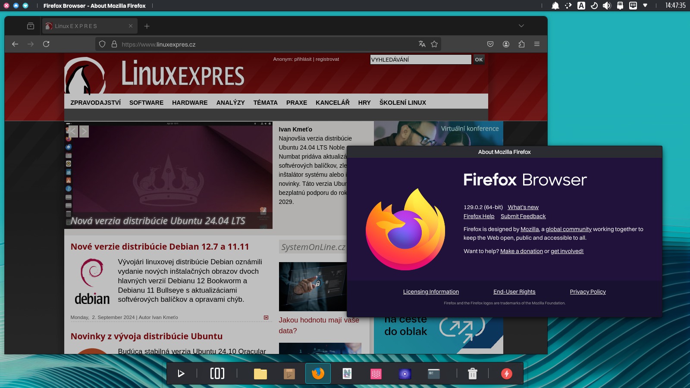690x388 pixels.
Task: Open the What's new link
Action: pyautogui.click(x=523, y=207)
